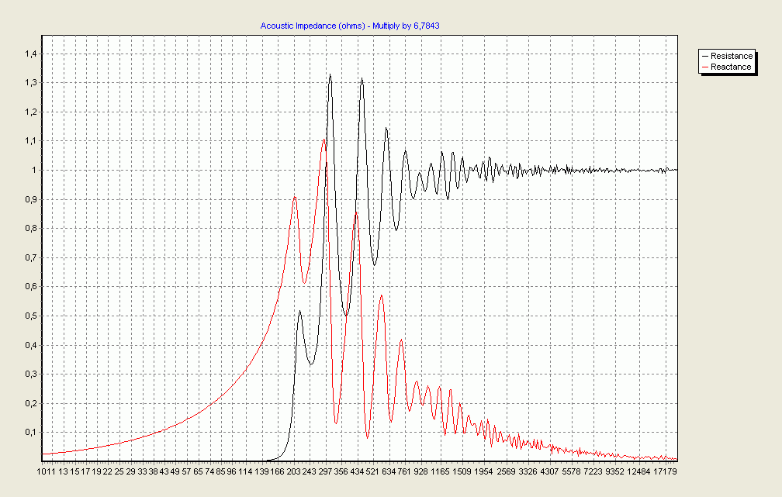
Task: Click the y-axis label 1,2
Action: (x=31, y=112)
